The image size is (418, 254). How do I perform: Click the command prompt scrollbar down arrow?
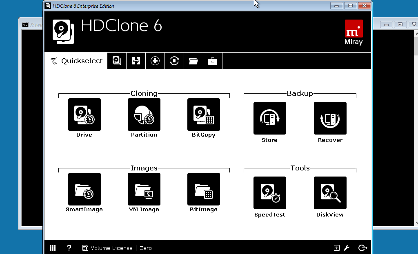tap(416, 223)
